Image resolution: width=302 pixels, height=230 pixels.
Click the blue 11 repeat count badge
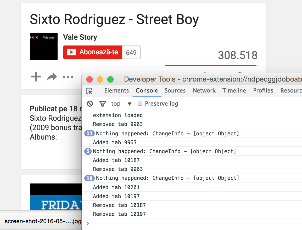click(89, 133)
